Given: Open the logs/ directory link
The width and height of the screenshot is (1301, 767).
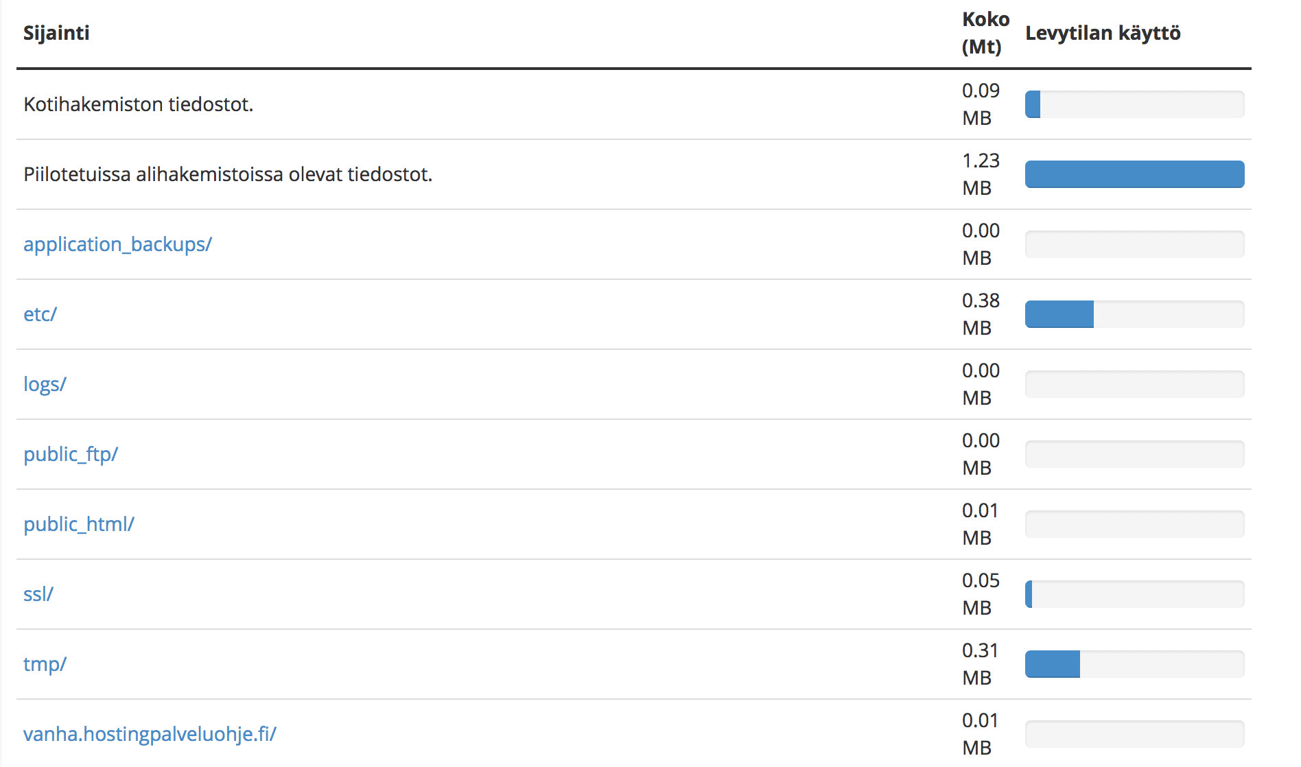Looking at the screenshot, I should [45, 384].
